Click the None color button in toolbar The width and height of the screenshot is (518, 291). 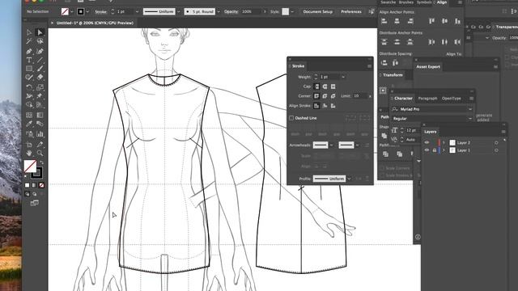pyautogui.click(x=41, y=185)
